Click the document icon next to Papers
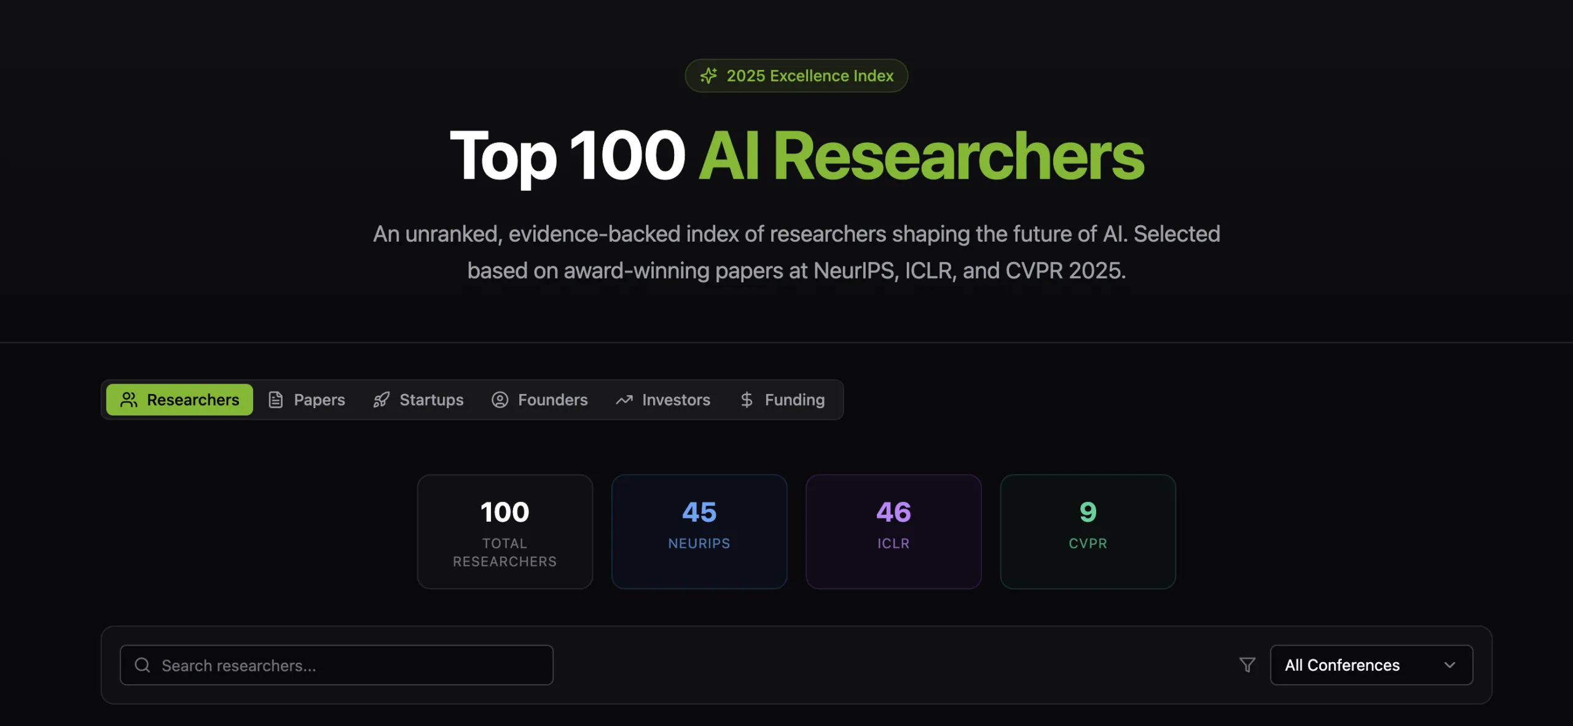This screenshot has height=726, width=1573. pyautogui.click(x=275, y=400)
